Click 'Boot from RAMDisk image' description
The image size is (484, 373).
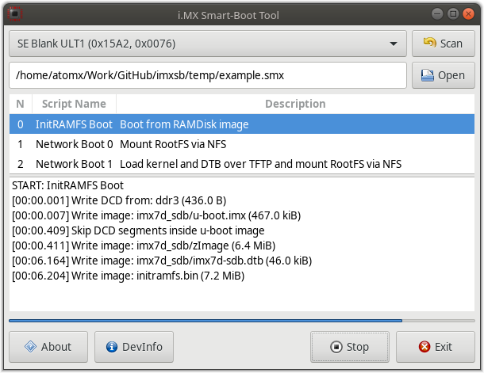tap(184, 124)
